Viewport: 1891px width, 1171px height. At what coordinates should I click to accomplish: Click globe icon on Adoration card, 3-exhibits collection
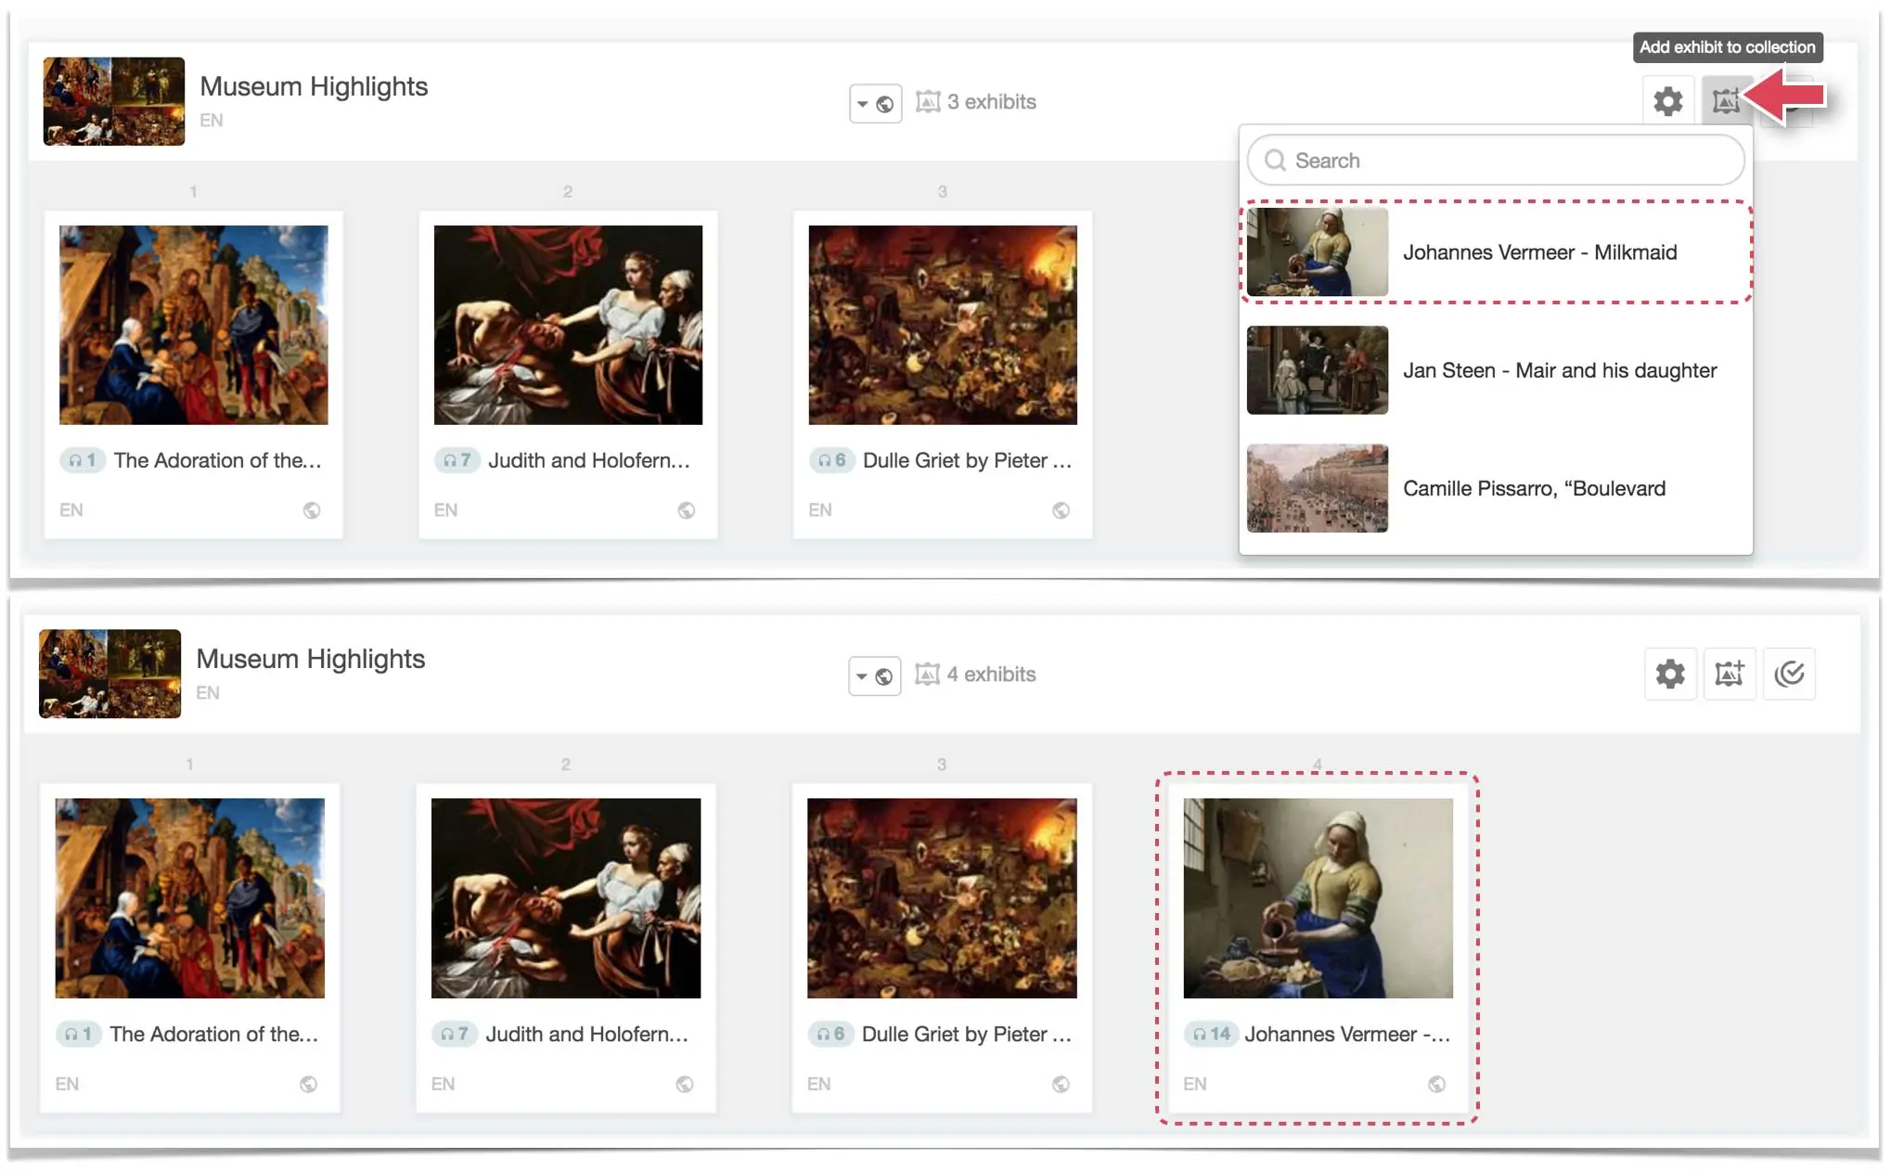point(312,510)
